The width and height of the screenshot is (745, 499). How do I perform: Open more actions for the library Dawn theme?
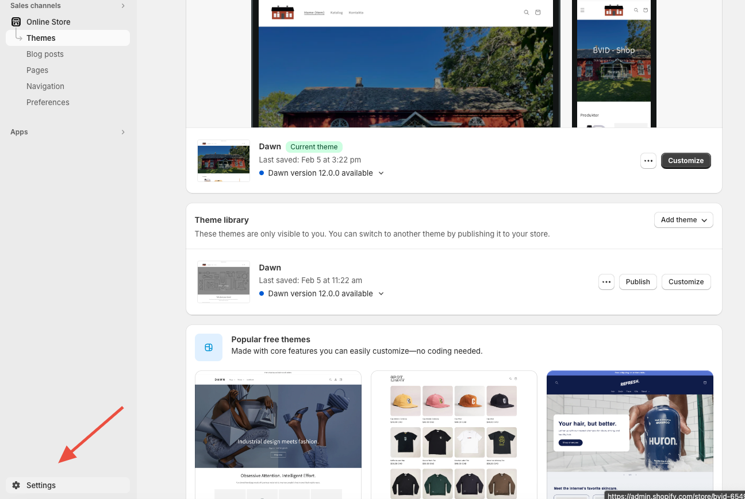coord(606,281)
